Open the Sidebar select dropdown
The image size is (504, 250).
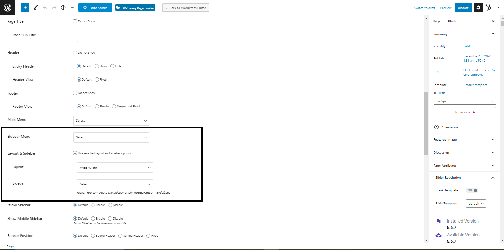click(115, 184)
